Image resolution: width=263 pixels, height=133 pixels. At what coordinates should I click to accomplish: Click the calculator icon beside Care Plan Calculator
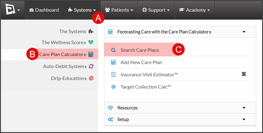91,55
